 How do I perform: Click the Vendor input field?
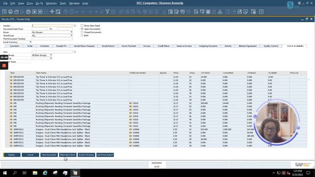pyautogui.click(x=52, y=26)
